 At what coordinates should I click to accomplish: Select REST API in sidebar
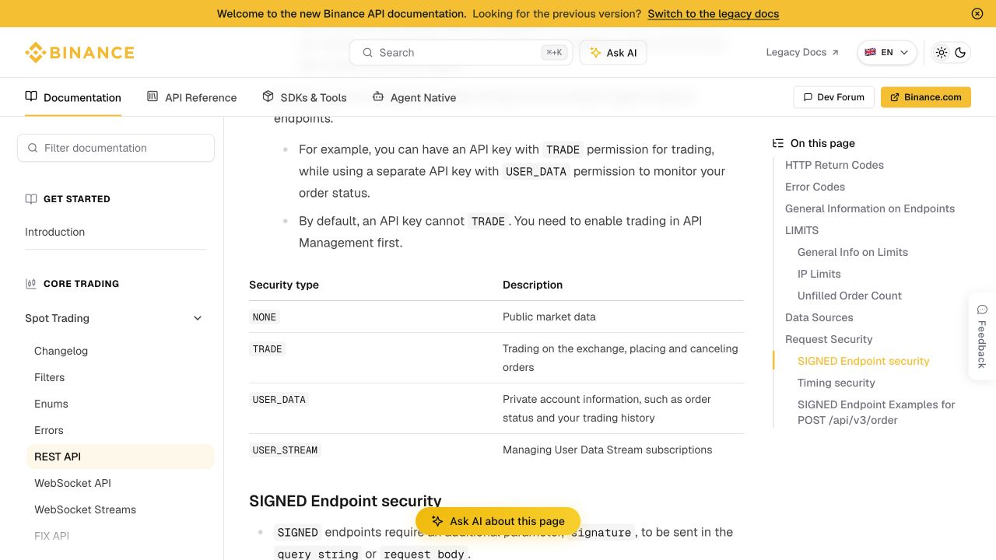point(120,457)
